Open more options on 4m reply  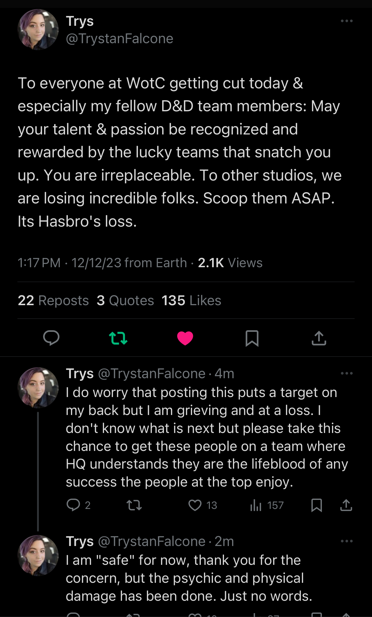(347, 373)
